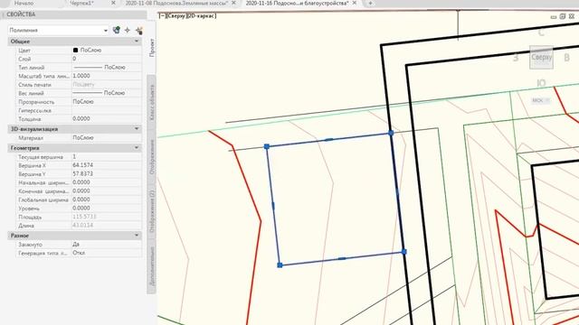Click the Длина value 43.0114

click(107, 225)
